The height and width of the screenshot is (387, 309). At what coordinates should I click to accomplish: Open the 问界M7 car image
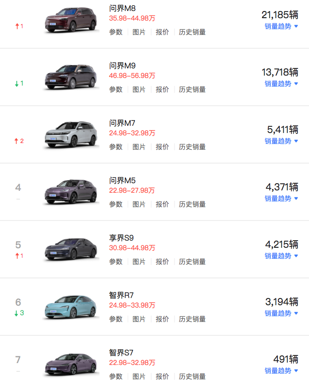click(x=71, y=135)
